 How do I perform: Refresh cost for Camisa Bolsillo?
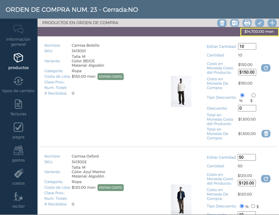coord(266,68)
